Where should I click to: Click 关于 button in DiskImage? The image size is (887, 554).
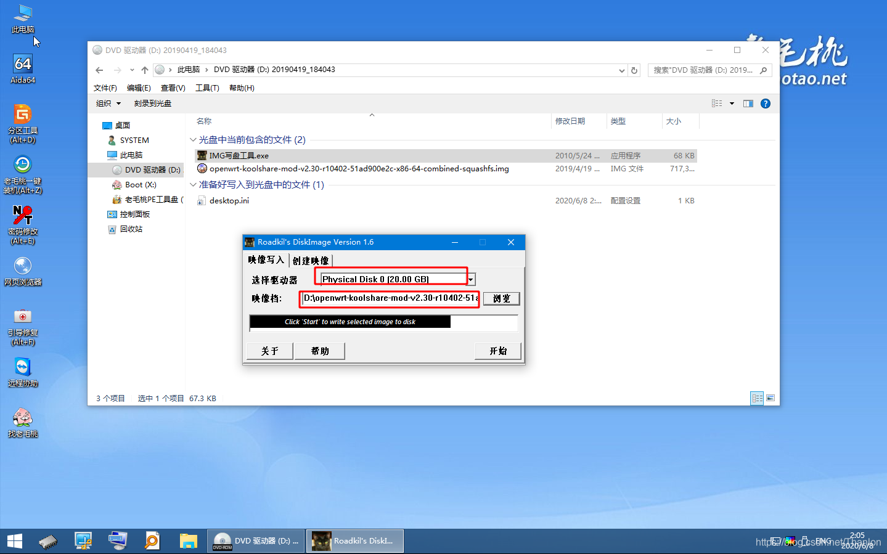pos(269,351)
